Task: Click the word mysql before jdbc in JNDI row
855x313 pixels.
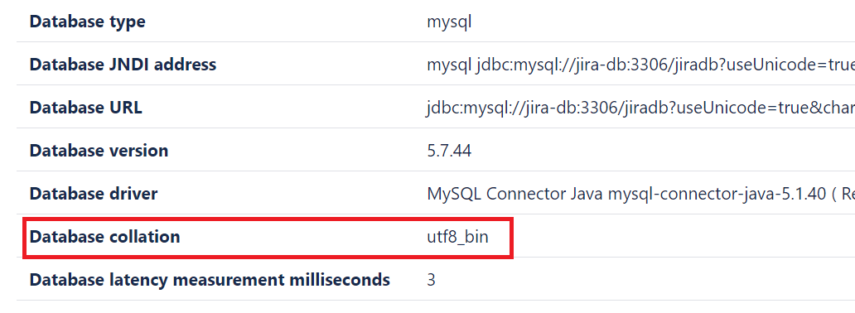Action: [449, 65]
